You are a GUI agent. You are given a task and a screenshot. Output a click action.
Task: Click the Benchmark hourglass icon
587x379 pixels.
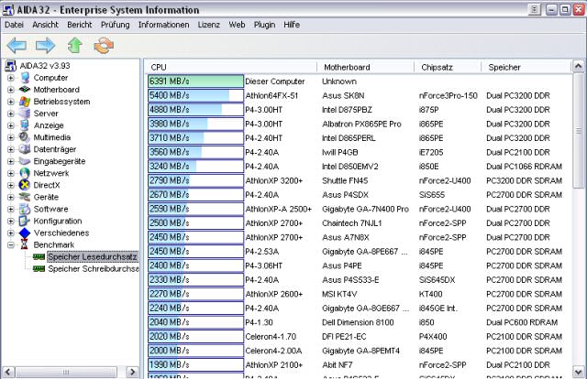(25, 244)
